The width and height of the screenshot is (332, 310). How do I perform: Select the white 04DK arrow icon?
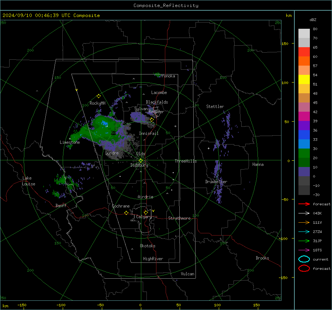point(304,213)
